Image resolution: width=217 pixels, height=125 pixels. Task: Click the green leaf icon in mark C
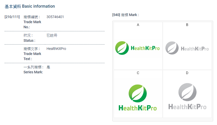coord(138,93)
